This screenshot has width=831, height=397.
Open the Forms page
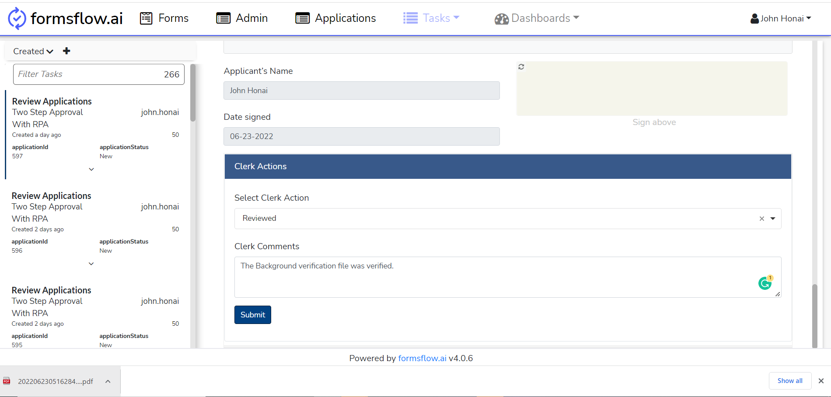(164, 18)
